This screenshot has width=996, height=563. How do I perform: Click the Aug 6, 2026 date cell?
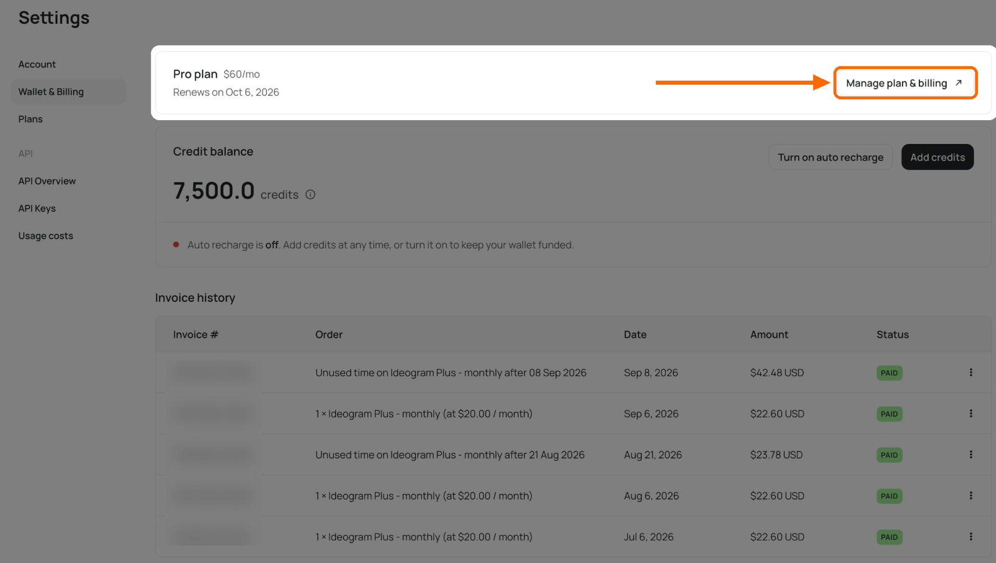(x=651, y=496)
